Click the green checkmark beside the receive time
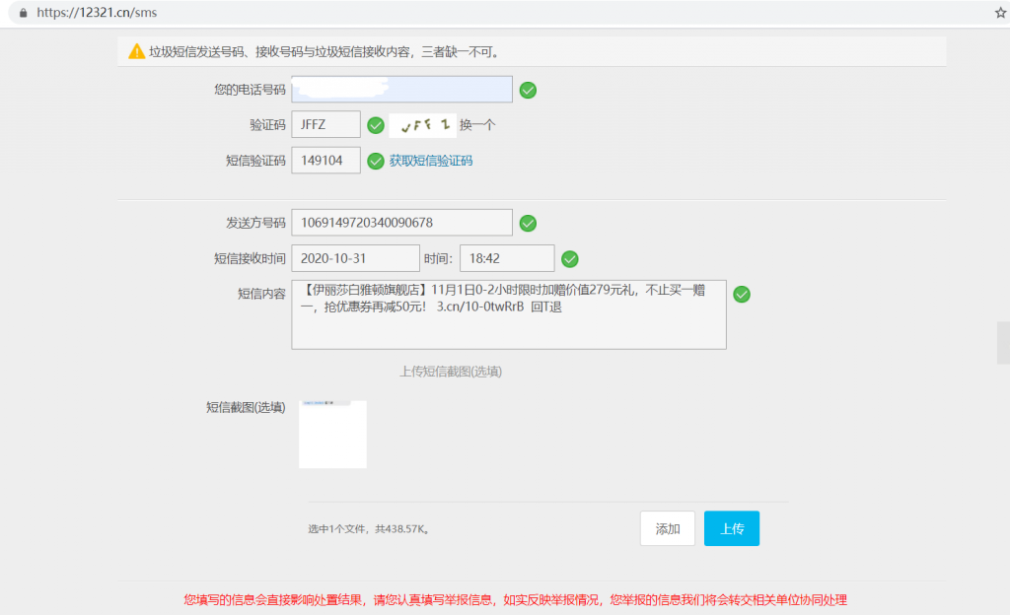 point(570,258)
